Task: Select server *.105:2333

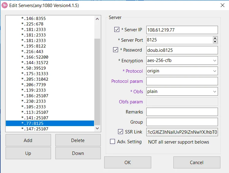Action: 50,107
